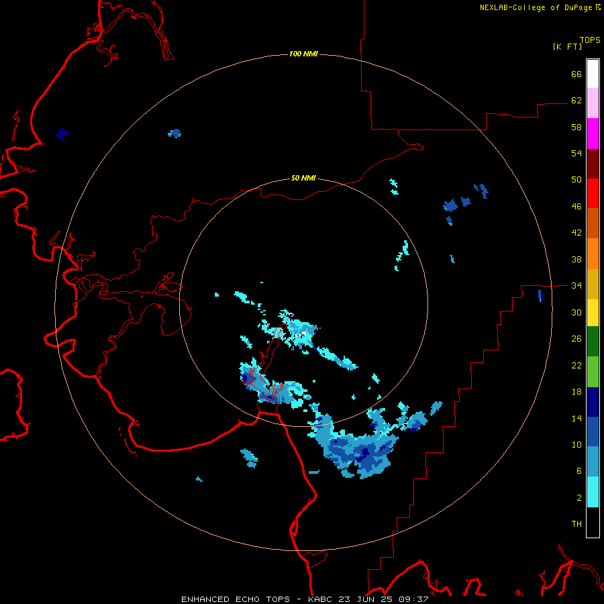
Task: Click the legend value 14
Action: tap(576, 418)
